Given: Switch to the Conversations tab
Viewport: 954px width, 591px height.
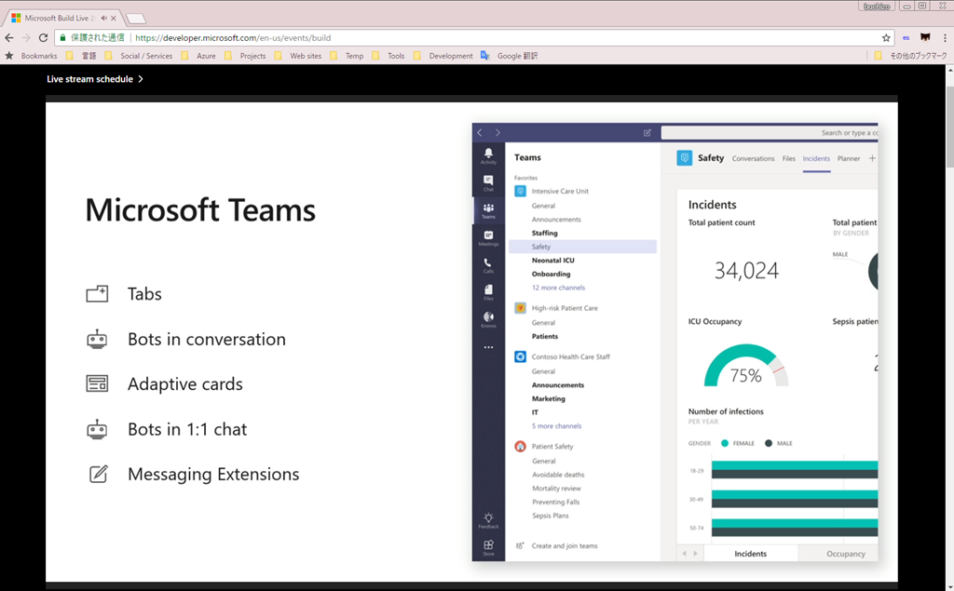Looking at the screenshot, I should coord(753,159).
